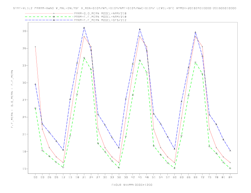Click x-axis forecast hour label 03

[x=42, y=177]
